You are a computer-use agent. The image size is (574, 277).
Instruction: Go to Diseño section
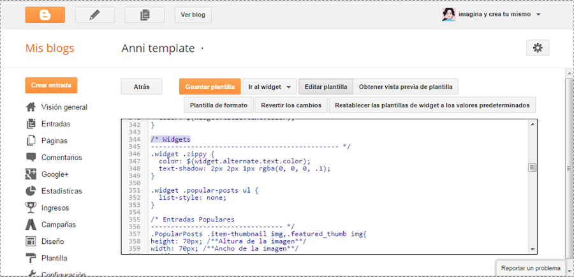tap(52, 241)
